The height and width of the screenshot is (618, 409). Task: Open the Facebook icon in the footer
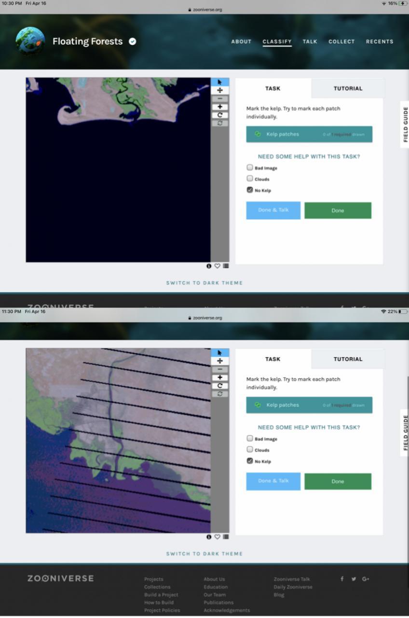(x=342, y=579)
